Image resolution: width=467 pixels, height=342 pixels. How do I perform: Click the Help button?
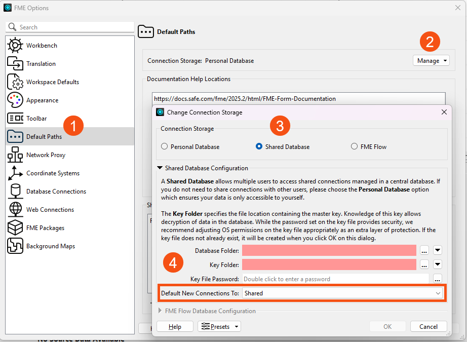coord(175,326)
